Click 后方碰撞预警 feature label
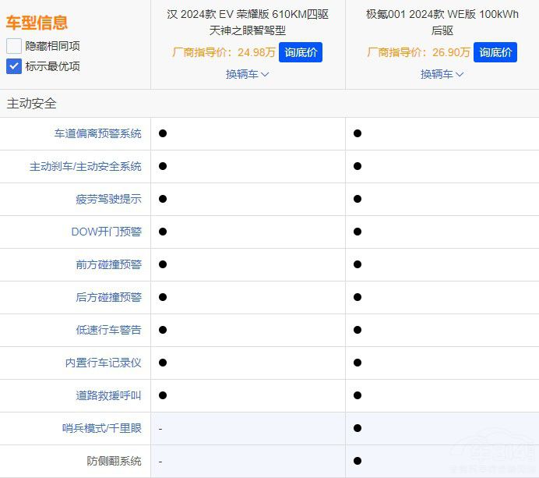Viewport: 539px width, 478px height. point(109,297)
